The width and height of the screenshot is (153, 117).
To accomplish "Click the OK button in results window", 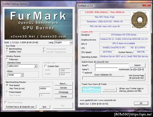I will tap(141, 103).
